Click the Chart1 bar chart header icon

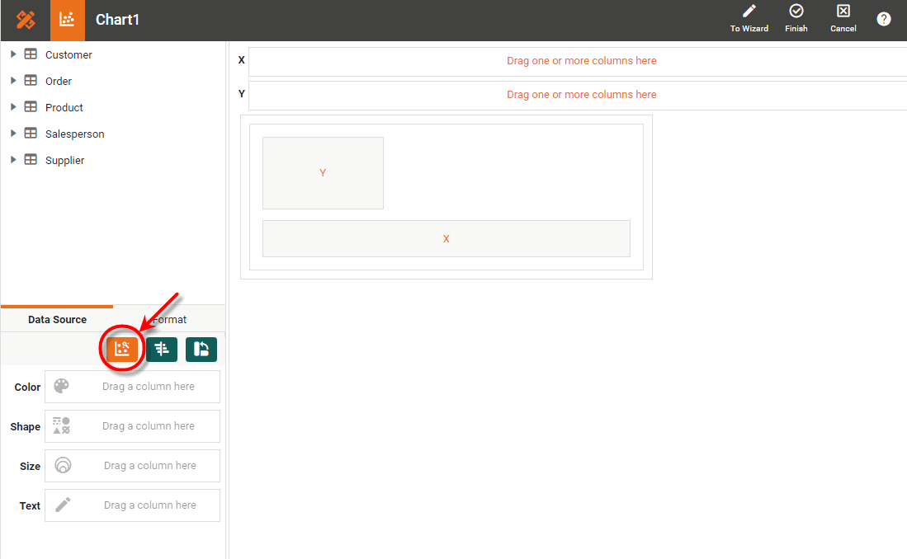[x=67, y=18]
